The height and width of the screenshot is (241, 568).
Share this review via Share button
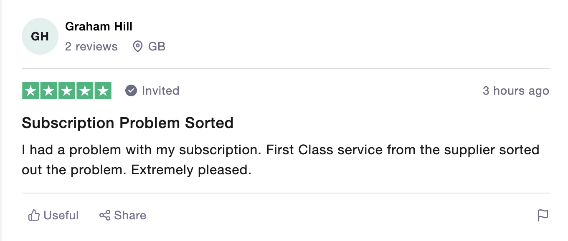coord(123,216)
